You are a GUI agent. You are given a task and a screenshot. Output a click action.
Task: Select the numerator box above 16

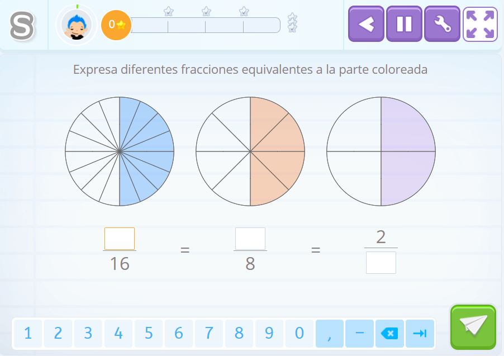pyautogui.click(x=120, y=239)
